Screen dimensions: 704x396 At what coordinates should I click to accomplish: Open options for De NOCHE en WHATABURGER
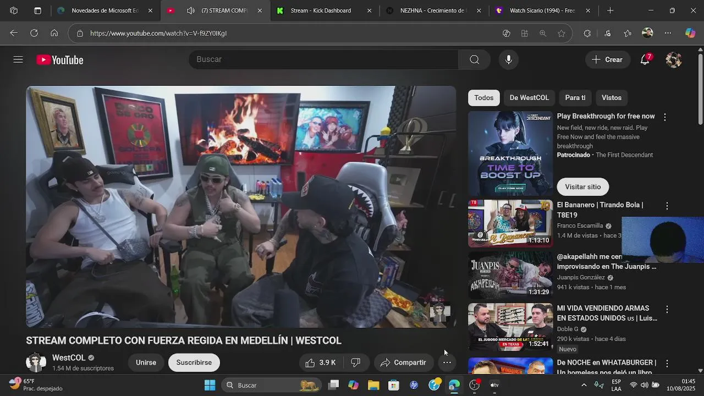pyautogui.click(x=667, y=364)
